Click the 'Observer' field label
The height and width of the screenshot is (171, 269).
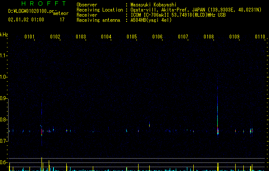[x=87, y=5]
